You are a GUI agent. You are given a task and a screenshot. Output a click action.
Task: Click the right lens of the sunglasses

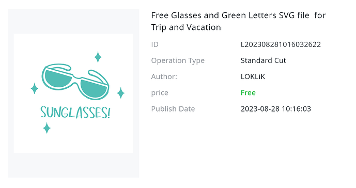click(94, 89)
